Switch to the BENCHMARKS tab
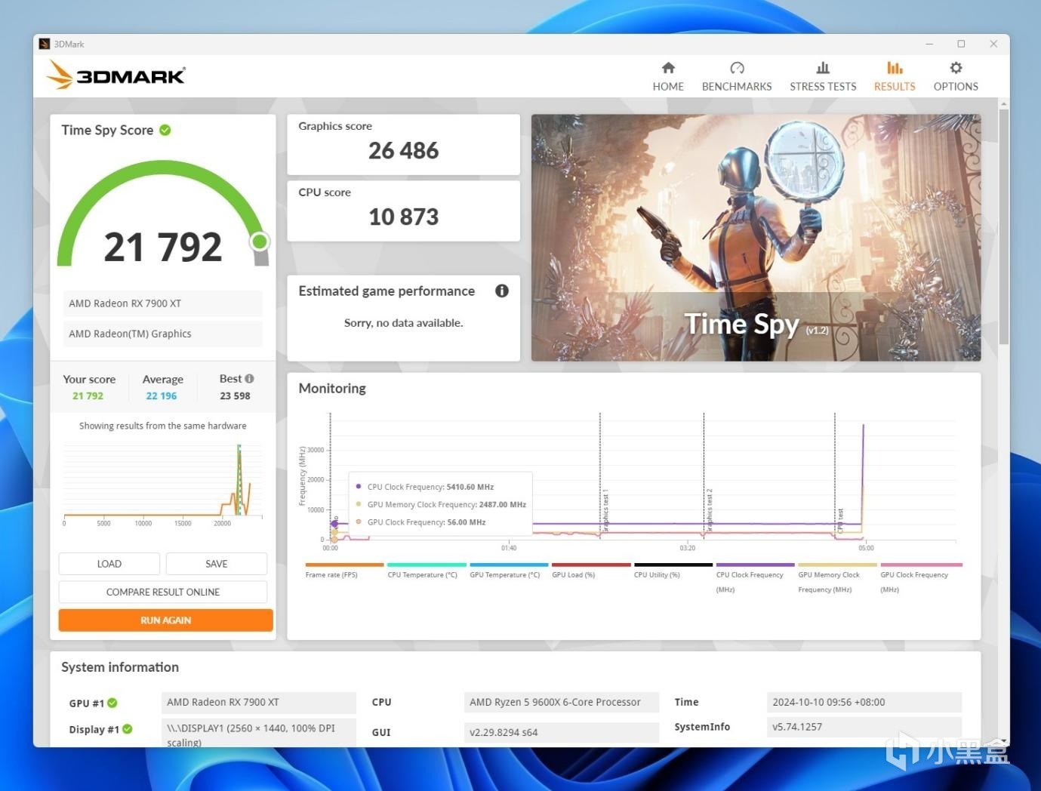Viewport: 1041px width, 791px height. tap(737, 76)
